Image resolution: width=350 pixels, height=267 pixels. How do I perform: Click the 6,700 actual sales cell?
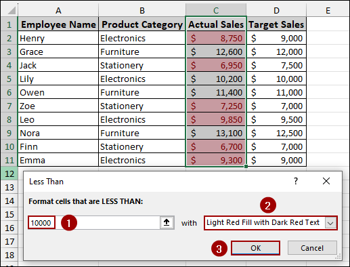216,146
